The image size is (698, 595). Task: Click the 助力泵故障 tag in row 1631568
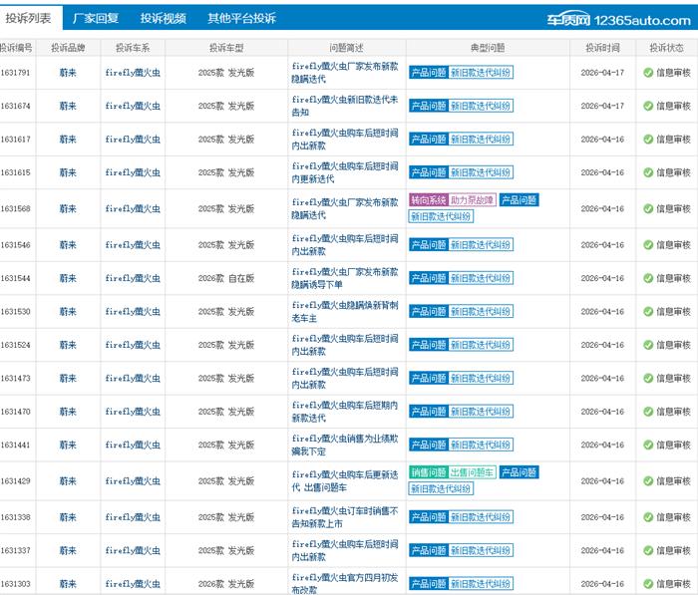(x=472, y=200)
